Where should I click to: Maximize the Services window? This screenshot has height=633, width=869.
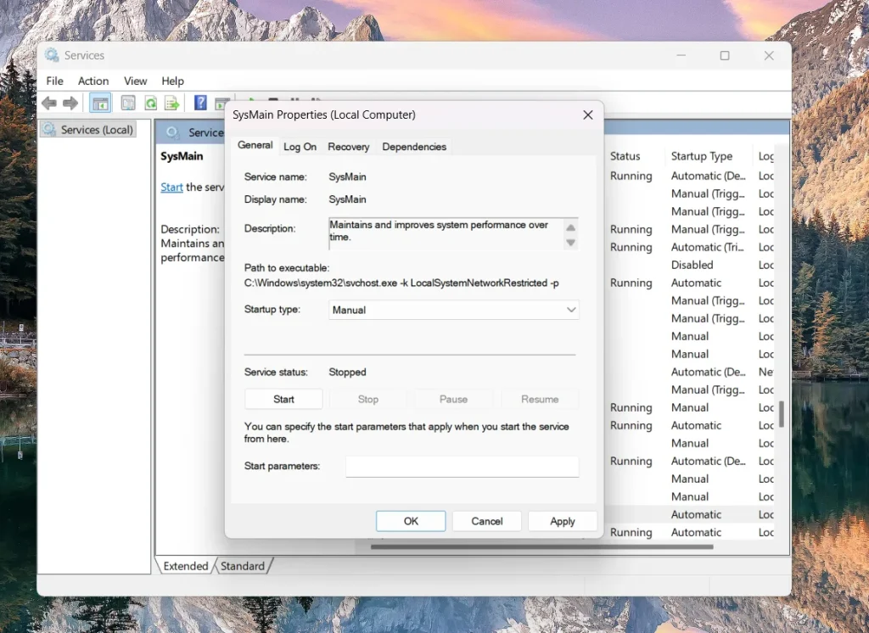click(725, 55)
